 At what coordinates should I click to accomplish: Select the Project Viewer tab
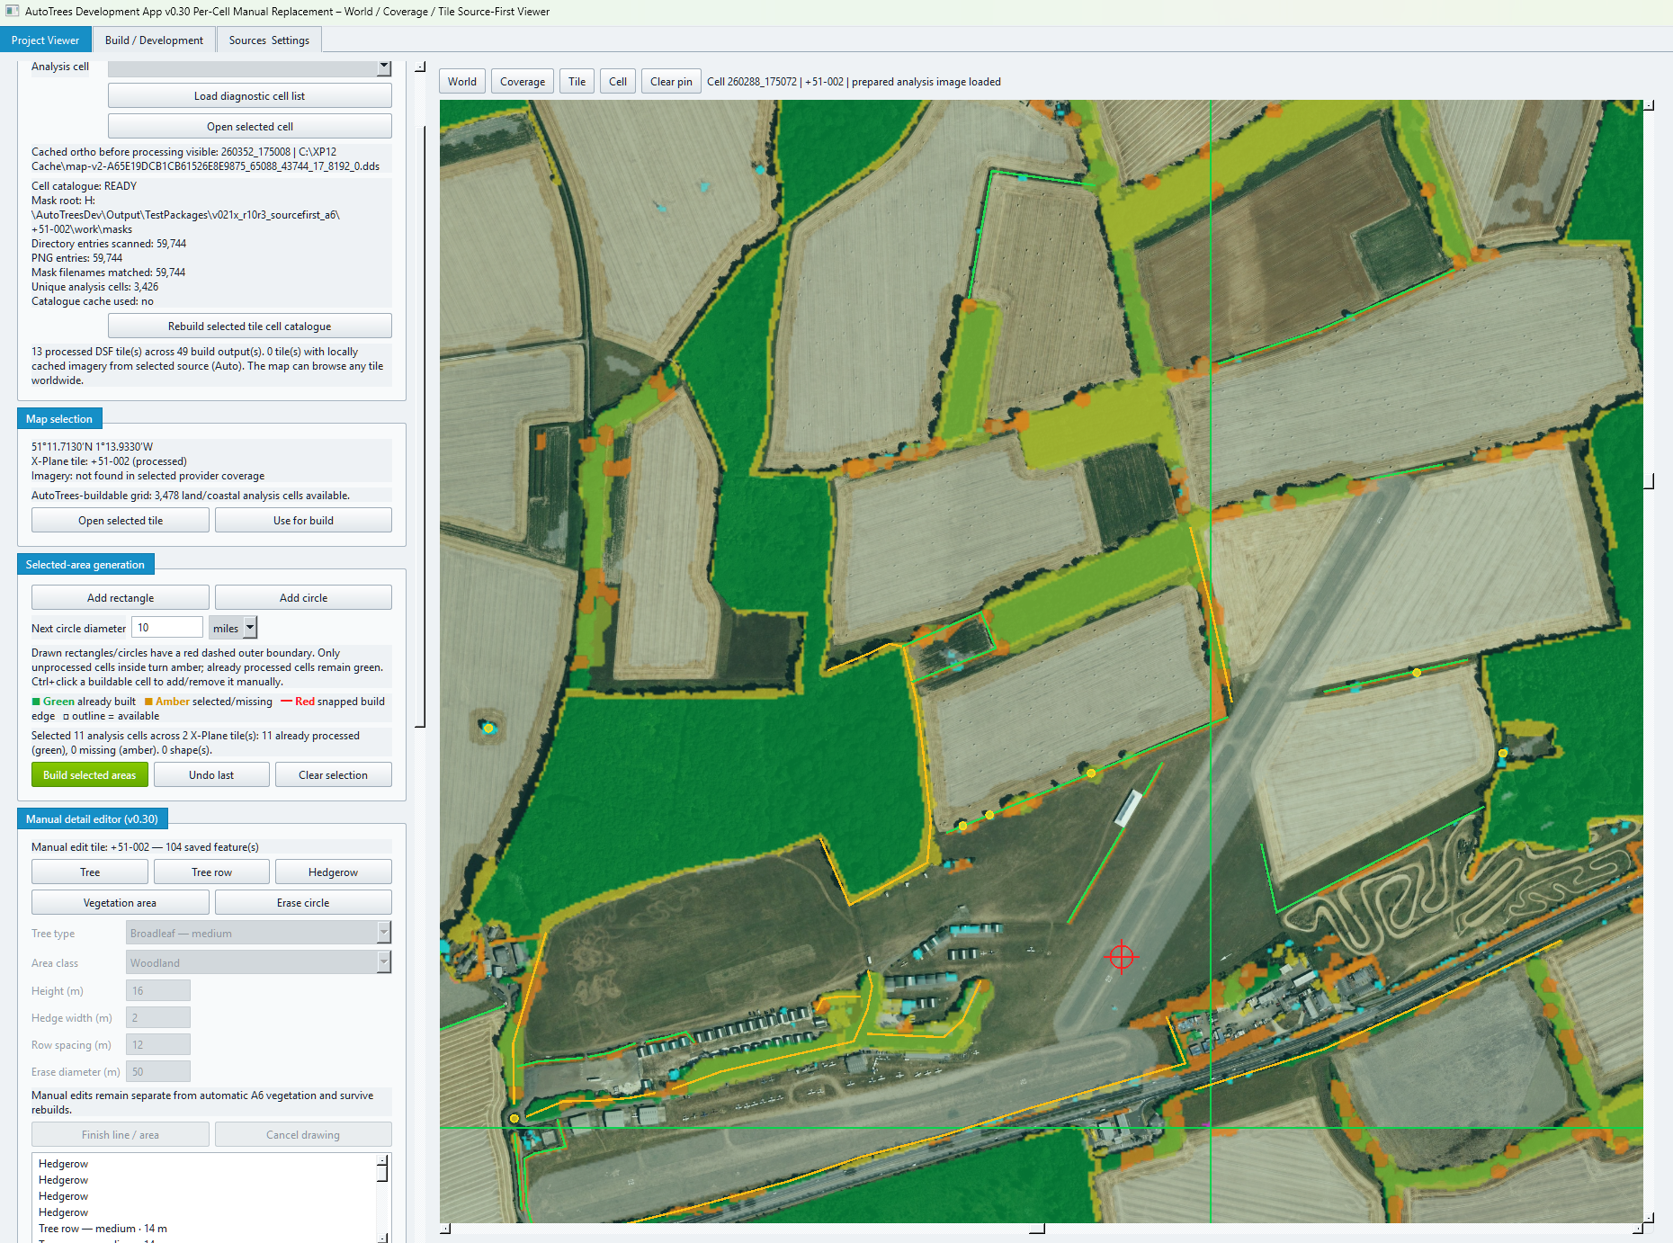click(46, 40)
